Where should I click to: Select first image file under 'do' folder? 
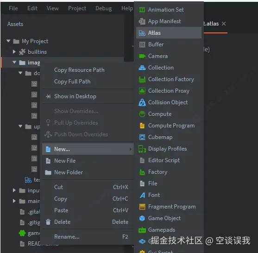tap(34, 84)
